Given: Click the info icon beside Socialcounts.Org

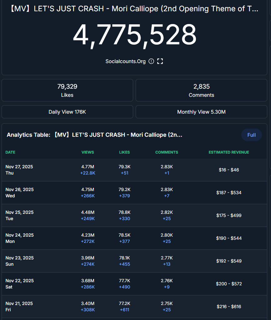Looking at the screenshot, I should click(151, 61).
